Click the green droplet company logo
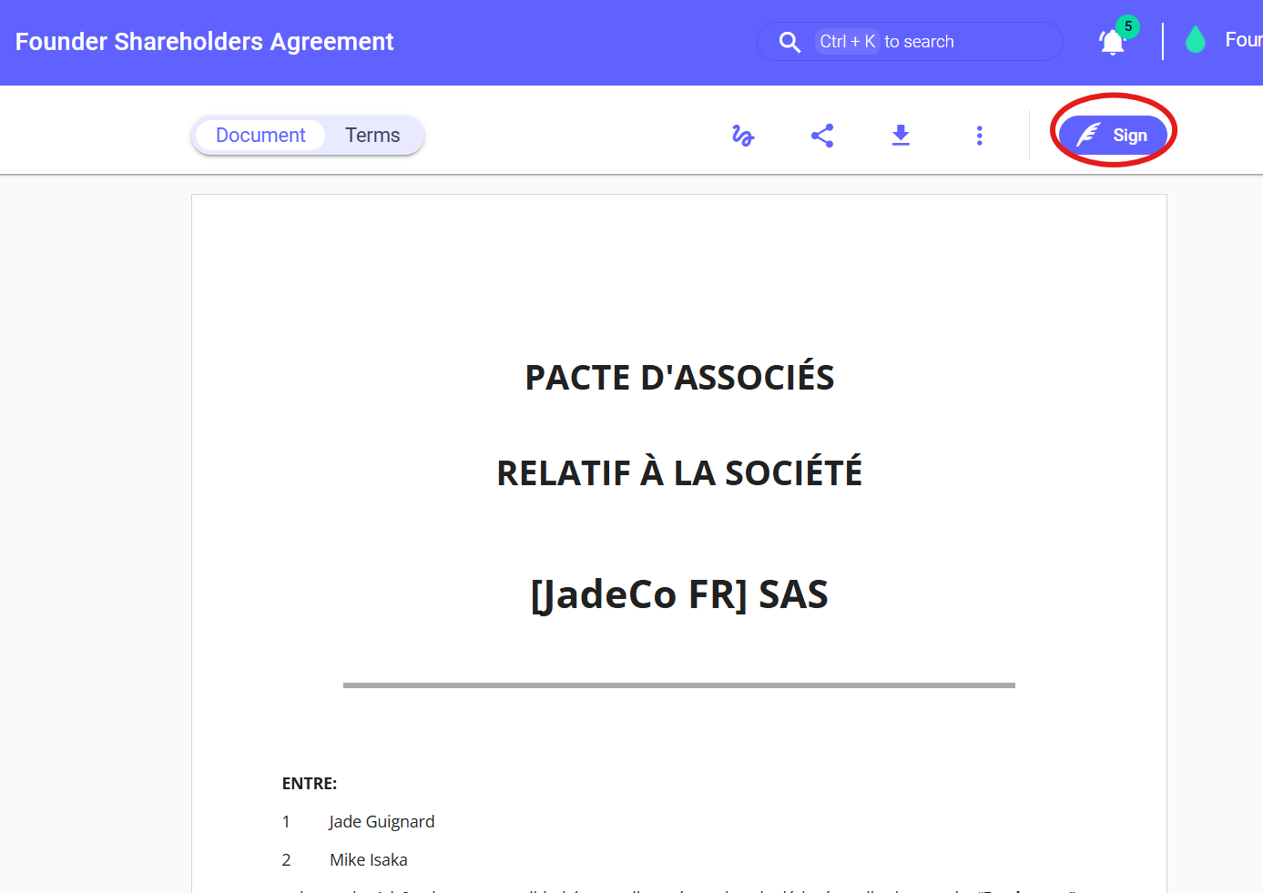The image size is (1263, 893). coord(1195,40)
